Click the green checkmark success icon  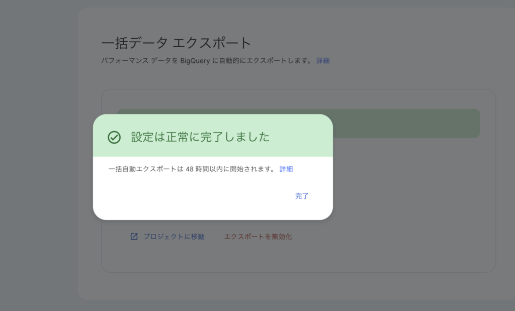click(x=114, y=137)
